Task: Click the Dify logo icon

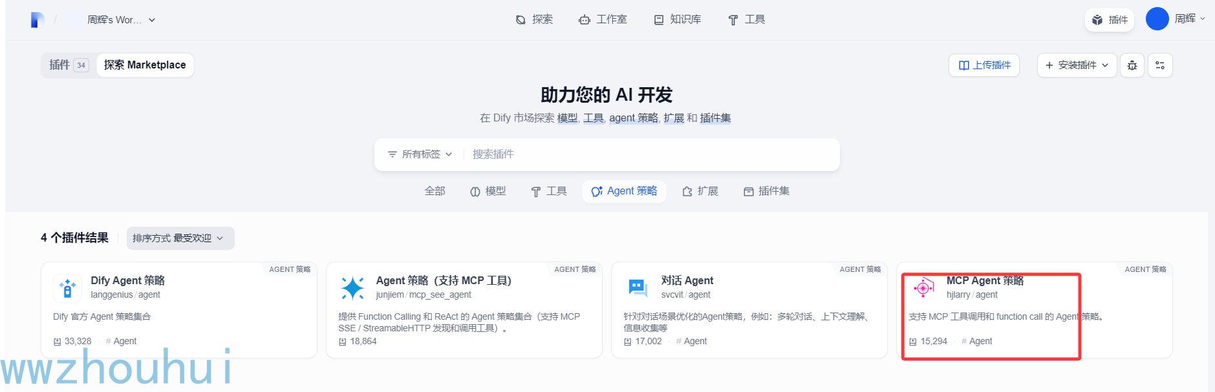Action: pyautogui.click(x=38, y=20)
